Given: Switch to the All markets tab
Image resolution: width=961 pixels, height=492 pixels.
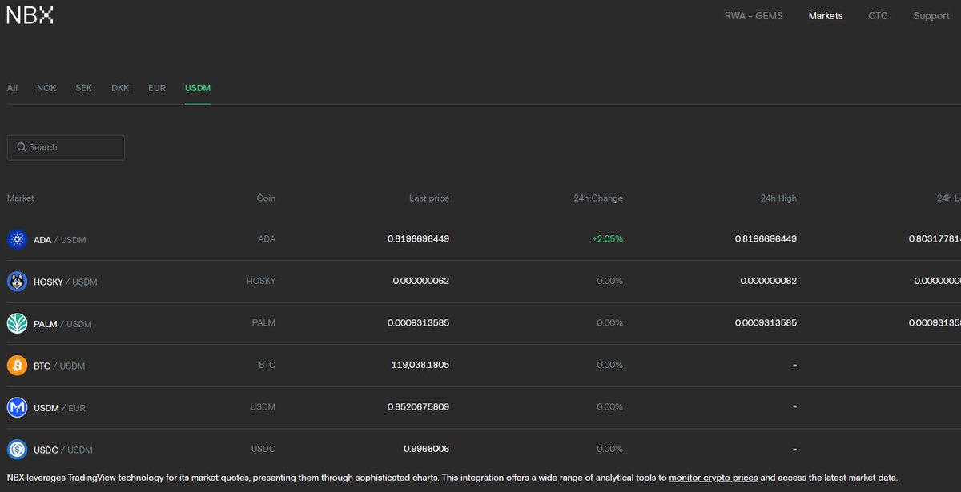Looking at the screenshot, I should [12, 88].
